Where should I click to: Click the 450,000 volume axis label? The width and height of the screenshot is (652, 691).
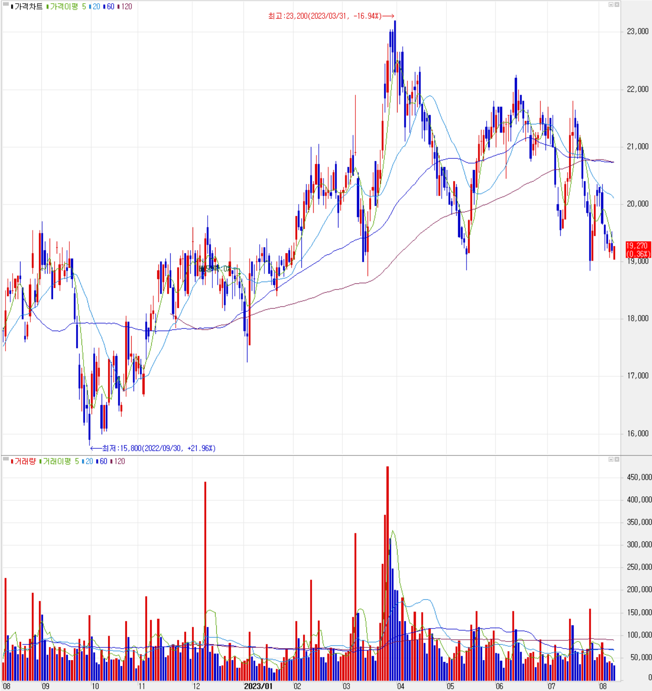click(639, 477)
